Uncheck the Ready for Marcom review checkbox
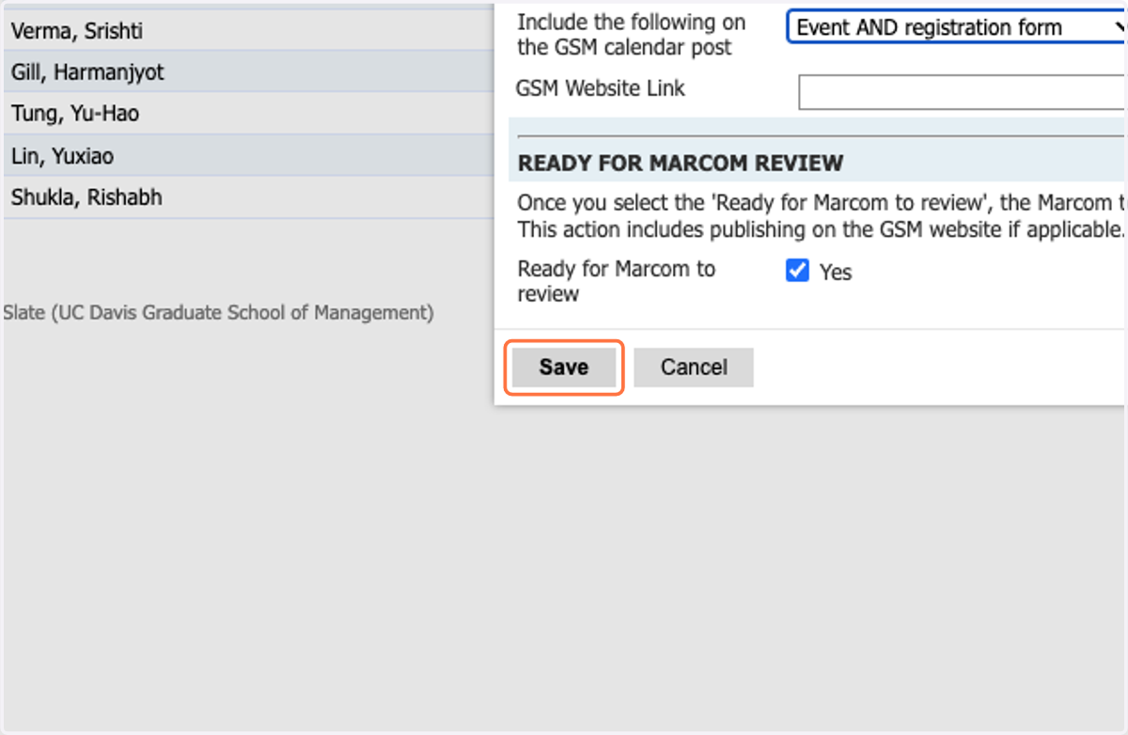The height and width of the screenshot is (735, 1128). [x=797, y=271]
